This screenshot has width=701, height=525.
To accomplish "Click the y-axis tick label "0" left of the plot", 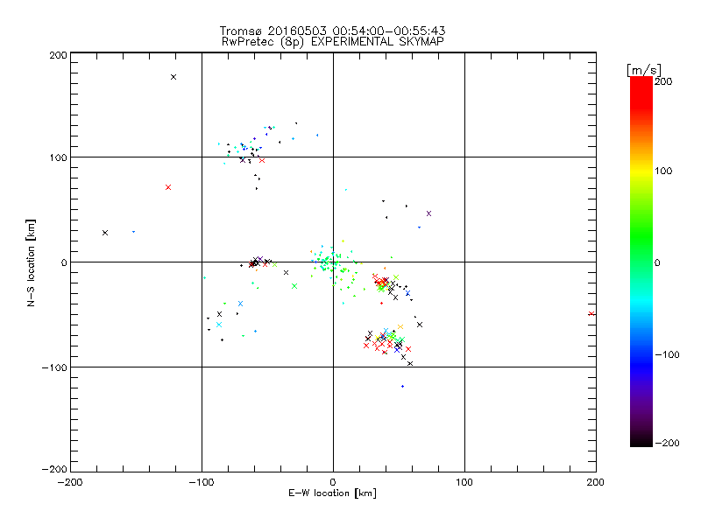I will 64,263.
